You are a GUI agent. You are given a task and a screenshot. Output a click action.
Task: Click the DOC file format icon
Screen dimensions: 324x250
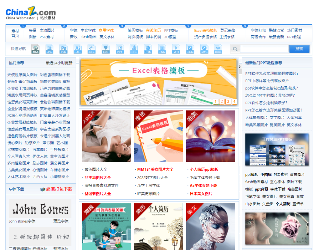pos(218,49)
